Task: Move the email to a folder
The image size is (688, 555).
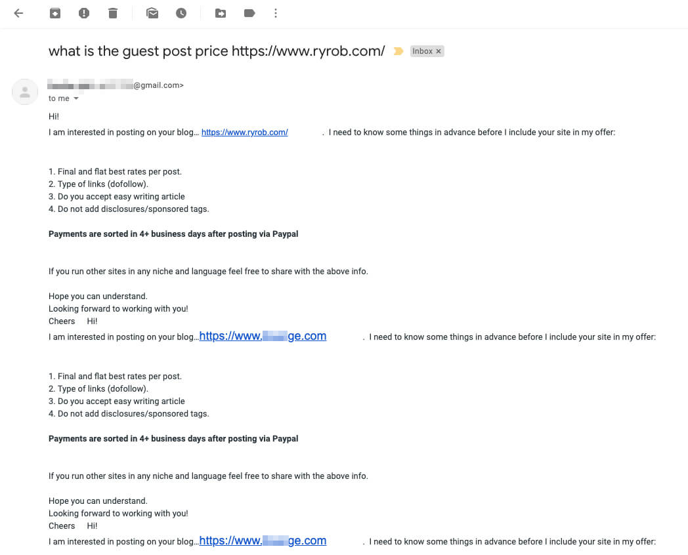Action: point(221,13)
